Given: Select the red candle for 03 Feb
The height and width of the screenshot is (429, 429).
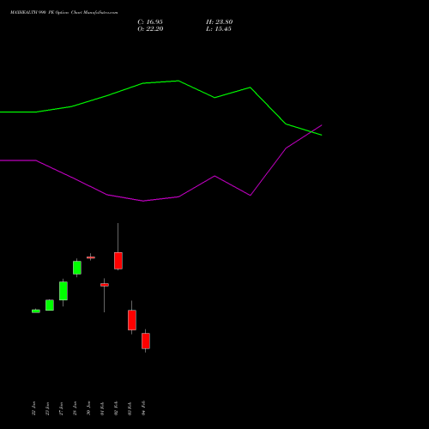Looking at the screenshot, I should (x=132, y=320).
